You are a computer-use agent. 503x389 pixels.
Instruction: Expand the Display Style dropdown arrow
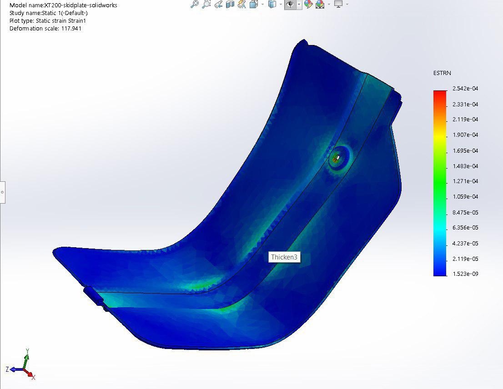(281, 4)
